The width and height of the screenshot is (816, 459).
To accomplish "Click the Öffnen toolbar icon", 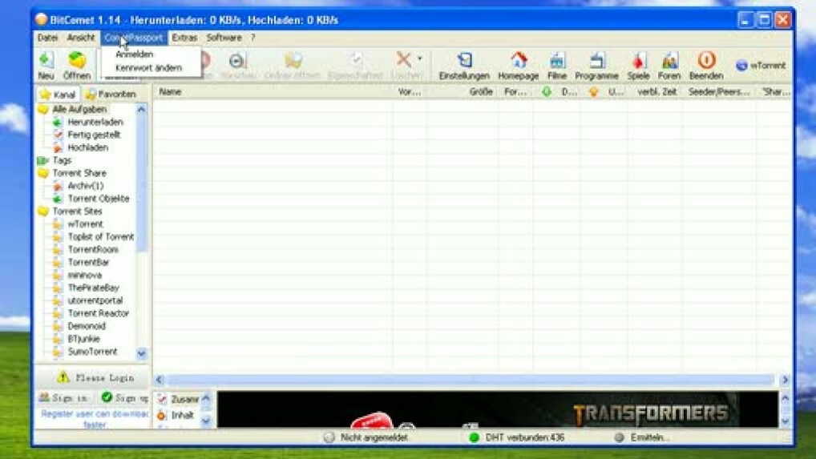I will (77, 64).
